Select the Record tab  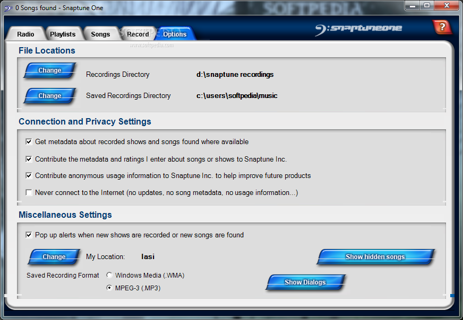(x=138, y=34)
